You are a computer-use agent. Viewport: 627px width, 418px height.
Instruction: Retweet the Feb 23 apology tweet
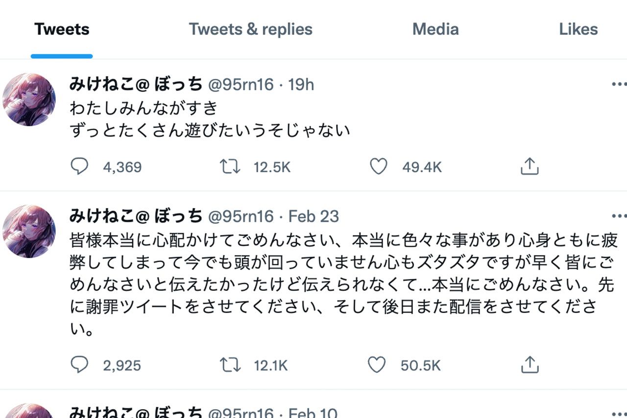(x=230, y=365)
